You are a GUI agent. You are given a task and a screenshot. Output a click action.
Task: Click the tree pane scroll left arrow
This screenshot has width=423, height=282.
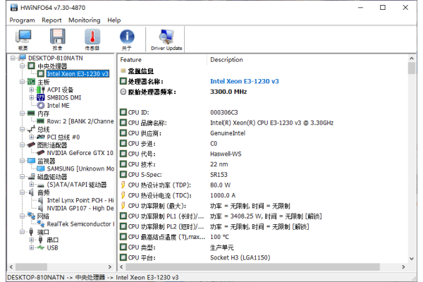[11, 267]
